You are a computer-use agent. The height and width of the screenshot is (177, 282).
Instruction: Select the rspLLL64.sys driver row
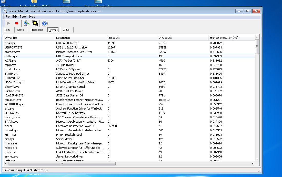click(x=129, y=100)
